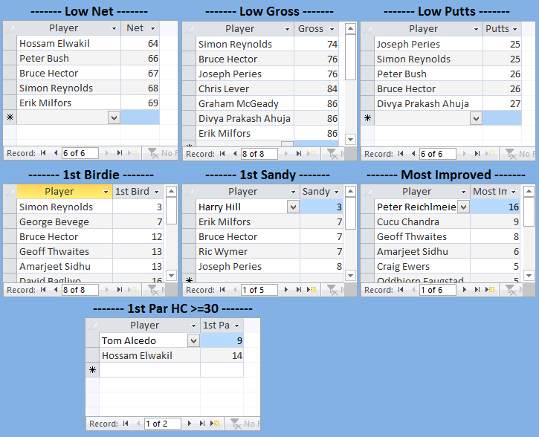Open Gross column header dropdown arrow

click(331, 29)
